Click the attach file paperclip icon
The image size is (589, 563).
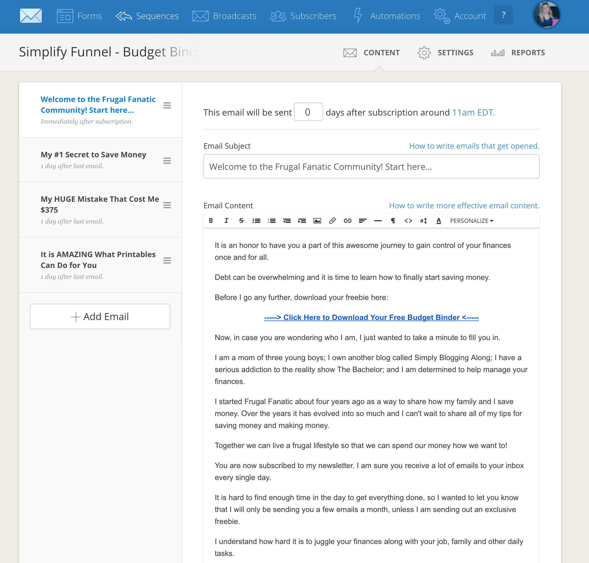(332, 220)
